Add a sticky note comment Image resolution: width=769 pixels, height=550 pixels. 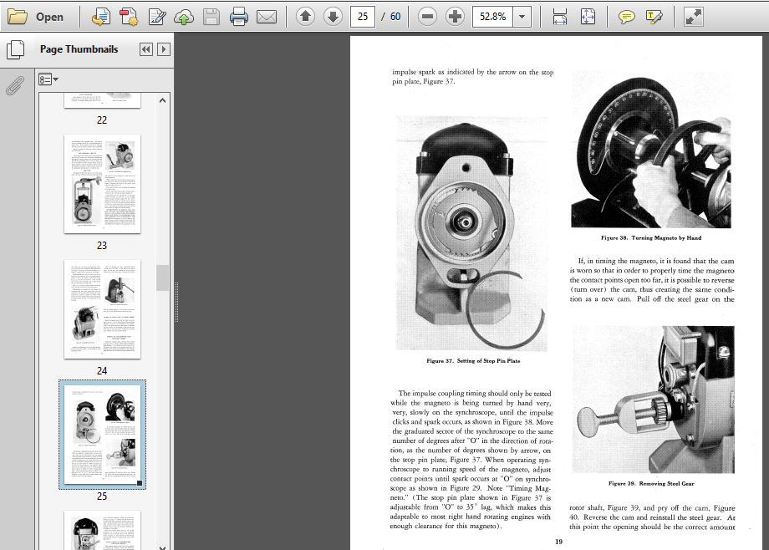click(x=626, y=17)
